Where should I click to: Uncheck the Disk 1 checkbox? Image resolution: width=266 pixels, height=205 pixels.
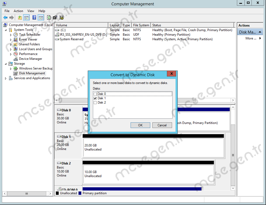(95, 98)
